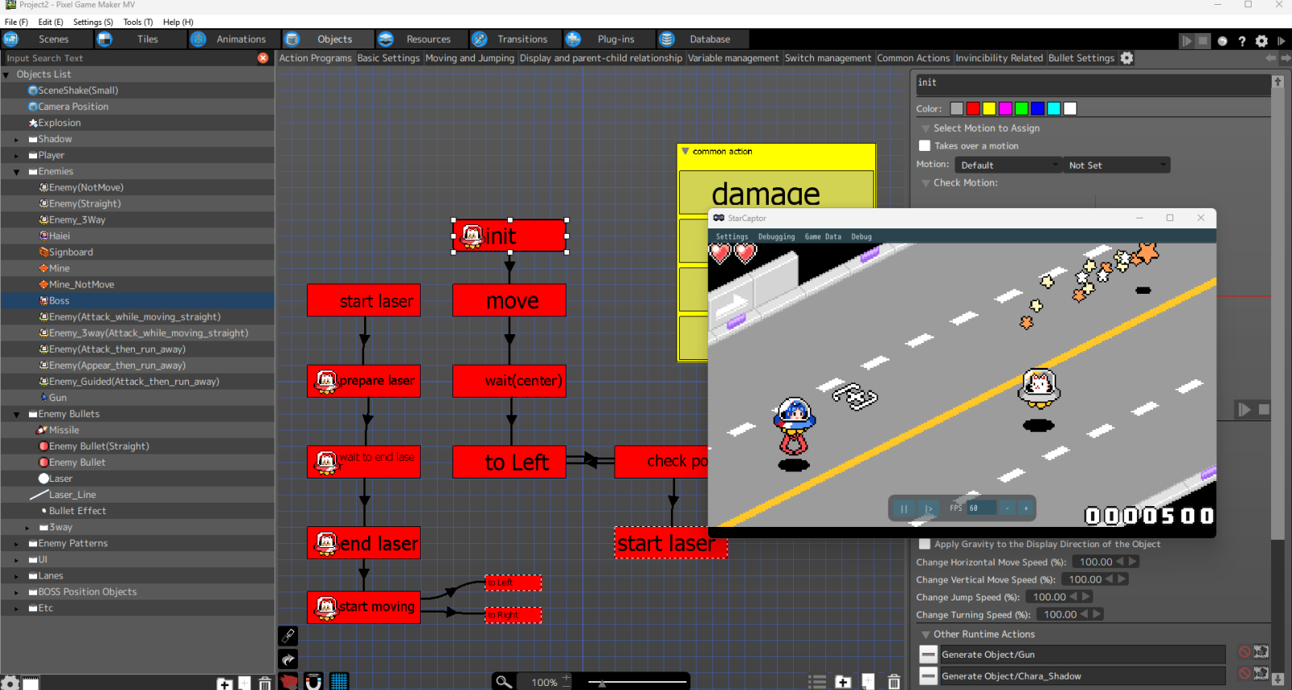Pick the magenta color swatch
Viewport: 1292px width, 690px height.
(1005, 109)
